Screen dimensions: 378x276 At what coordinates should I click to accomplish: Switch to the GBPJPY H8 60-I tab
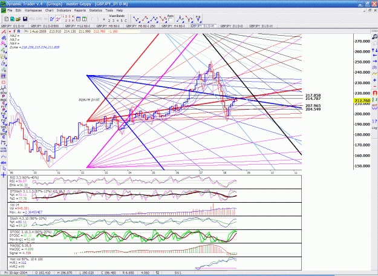pos(108,26)
